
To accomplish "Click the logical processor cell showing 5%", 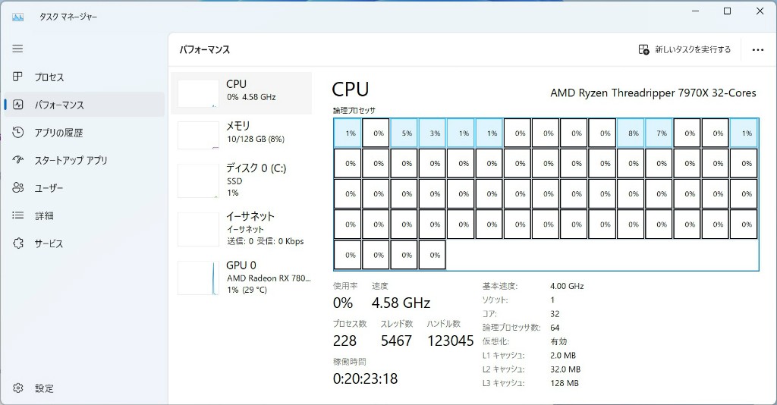I will 404,133.
